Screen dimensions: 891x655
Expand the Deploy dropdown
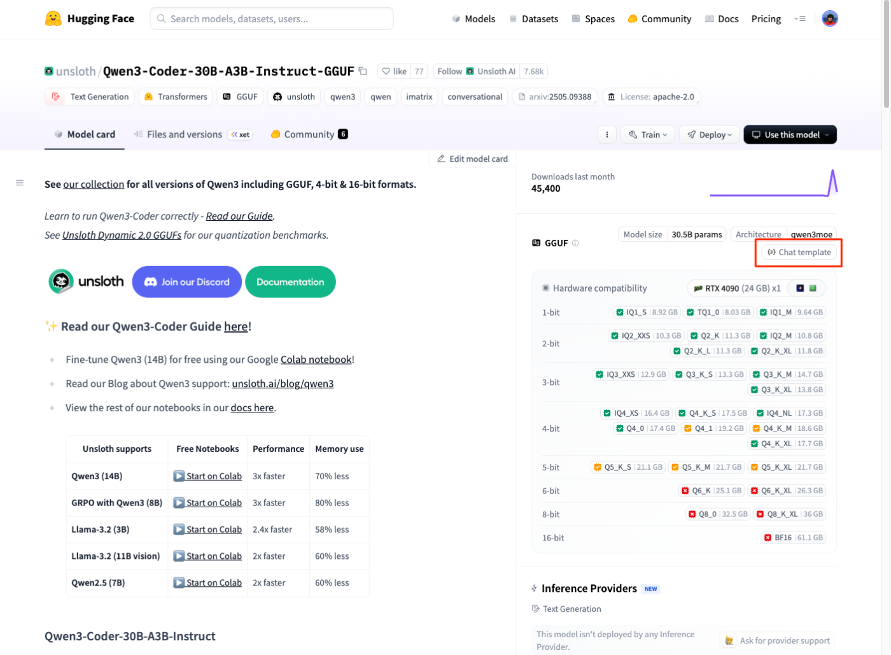(x=710, y=134)
